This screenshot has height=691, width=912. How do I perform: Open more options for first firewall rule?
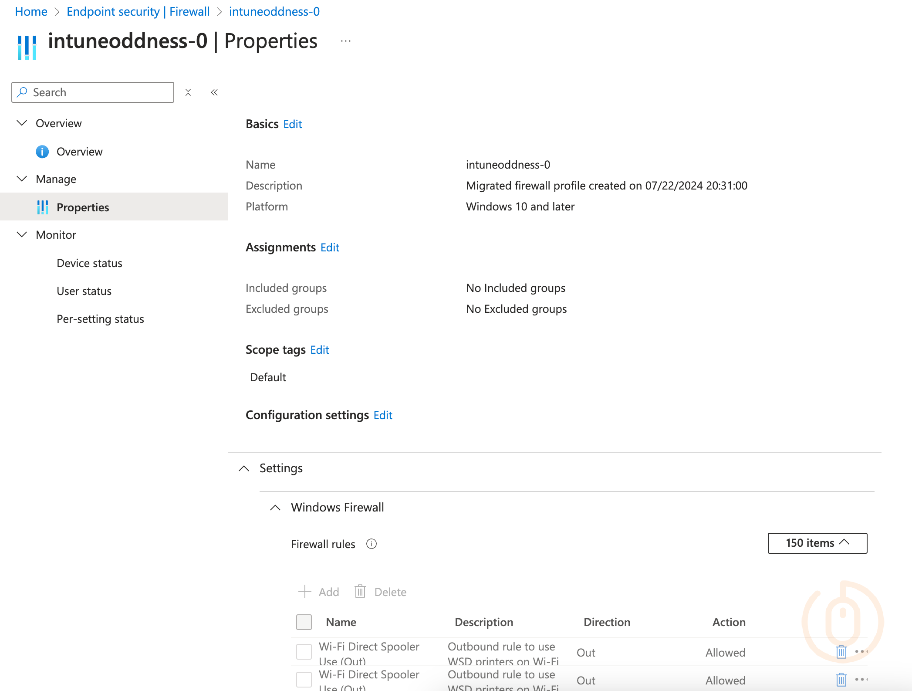[861, 652]
